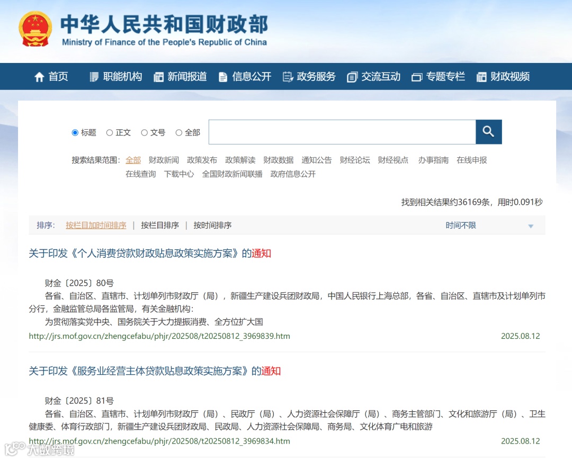Open the 时间不限 time filter dropdown
The height and width of the screenshot is (460, 572).
pyautogui.click(x=489, y=226)
